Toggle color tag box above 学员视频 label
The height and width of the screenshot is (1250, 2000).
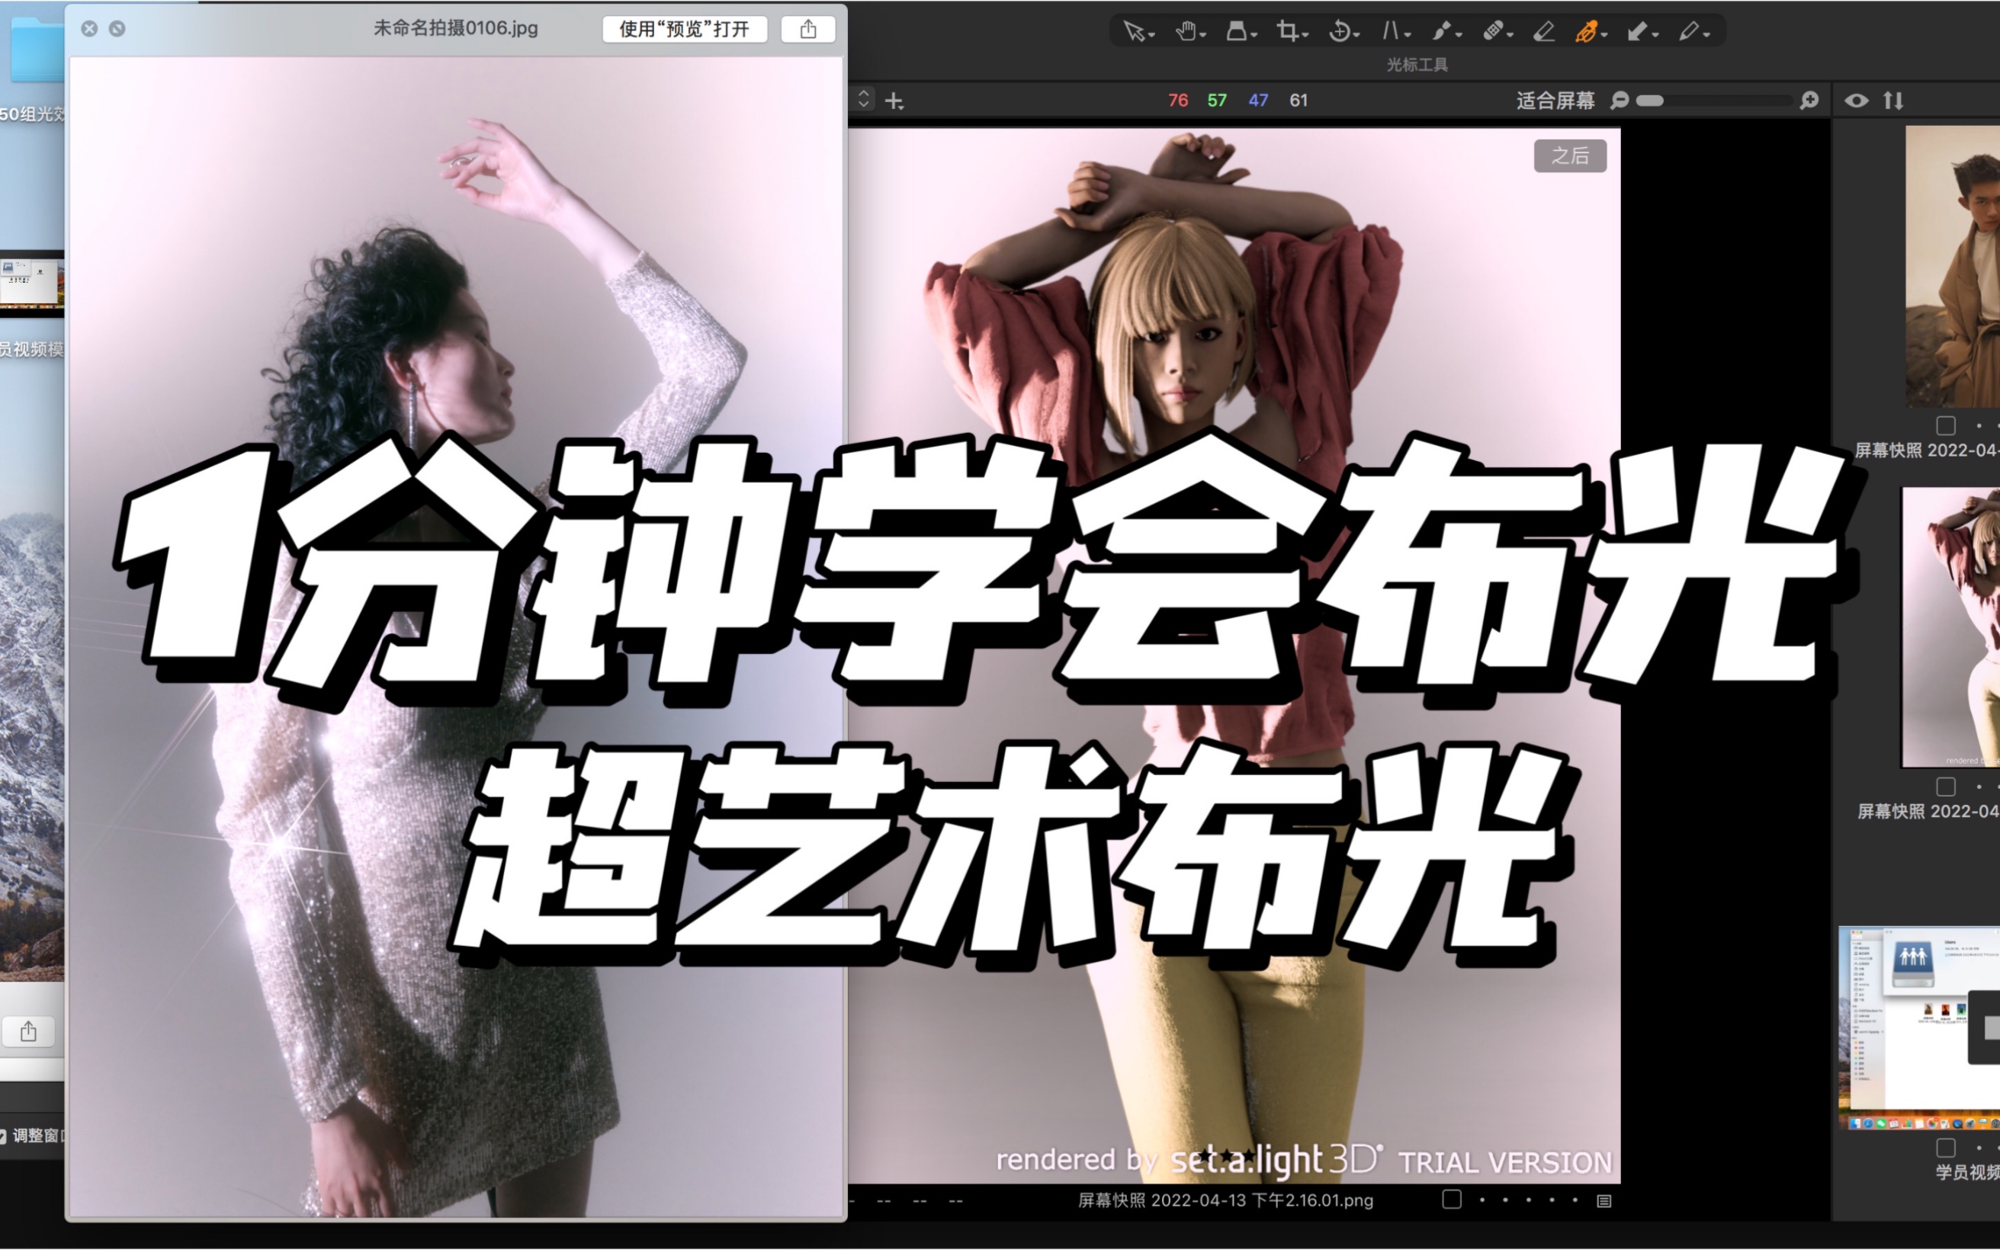[x=1945, y=1148]
